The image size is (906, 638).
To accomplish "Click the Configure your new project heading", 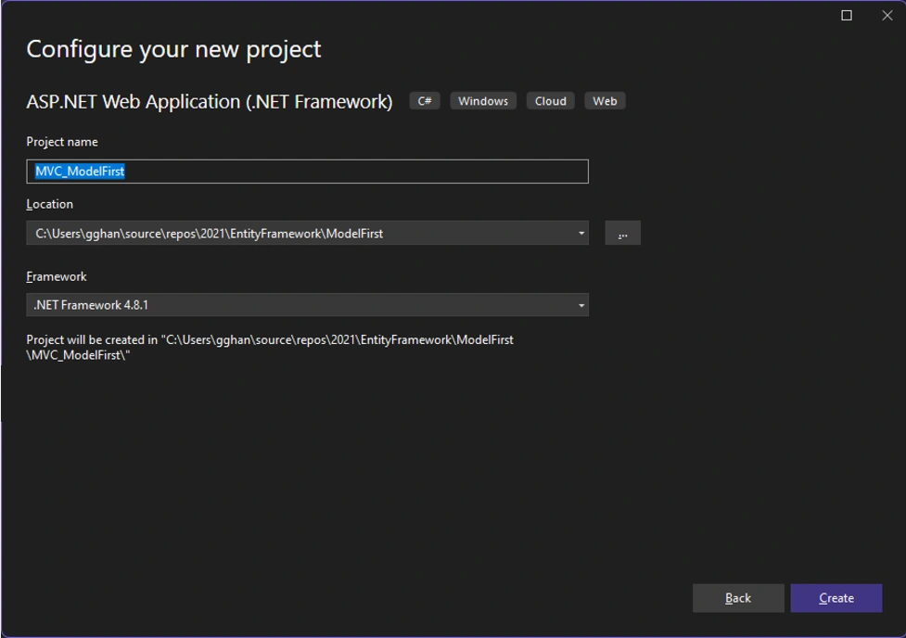I will click(x=173, y=50).
